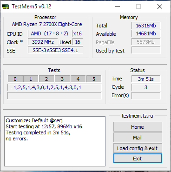Click the empty field below test sequence
This screenshot has width=171, height=172.
pyautogui.click(x=54, y=96)
